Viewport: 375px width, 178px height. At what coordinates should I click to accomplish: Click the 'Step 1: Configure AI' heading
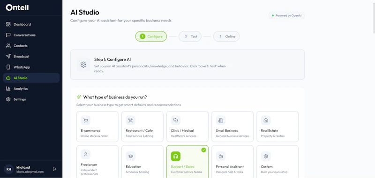pos(112,60)
